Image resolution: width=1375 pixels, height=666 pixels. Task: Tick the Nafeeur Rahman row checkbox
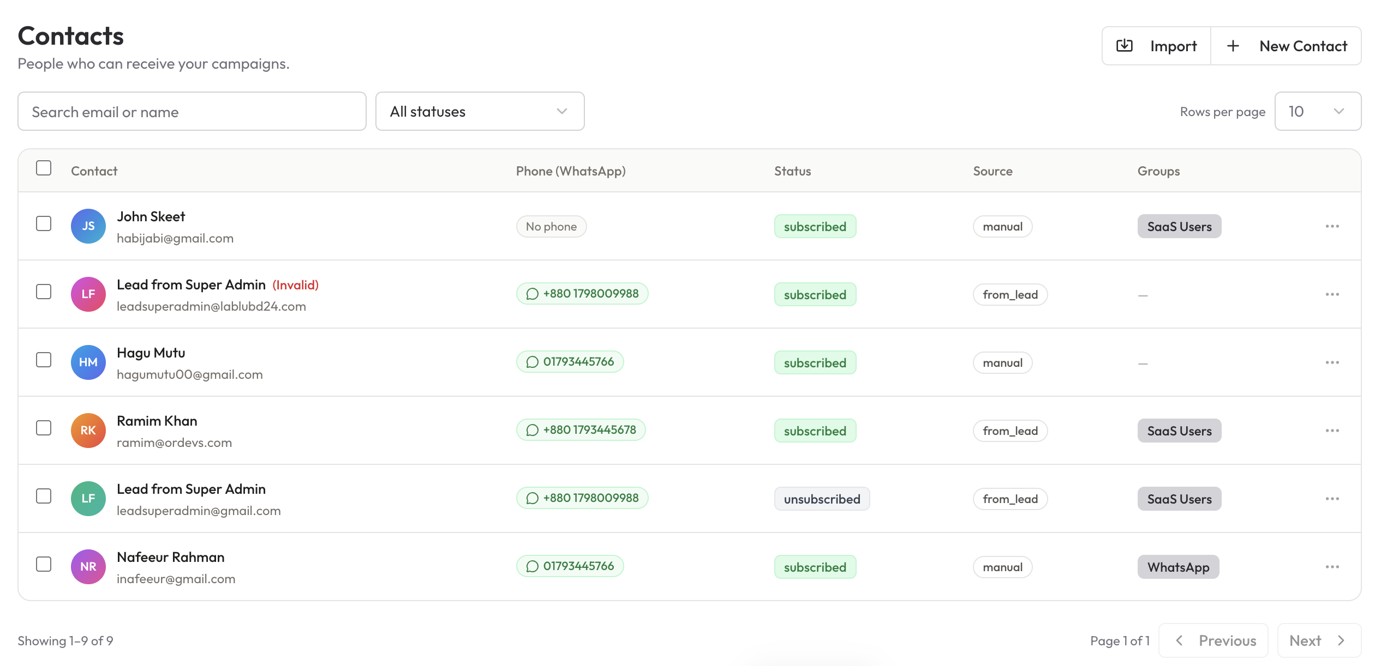click(x=44, y=564)
